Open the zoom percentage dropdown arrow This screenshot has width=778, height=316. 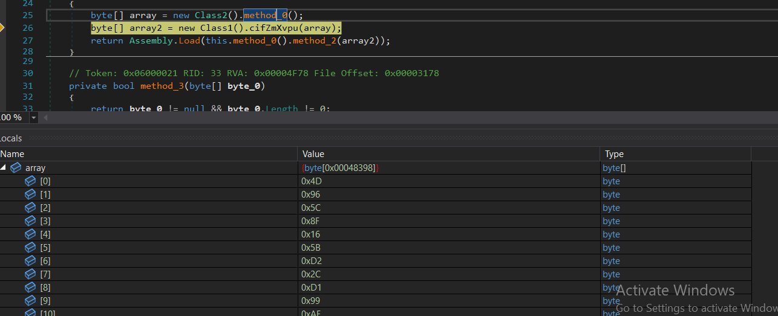click(x=33, y=117)
